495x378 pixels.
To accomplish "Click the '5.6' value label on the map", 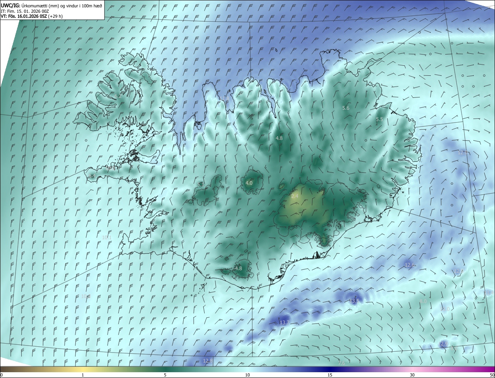I will 346,108.
